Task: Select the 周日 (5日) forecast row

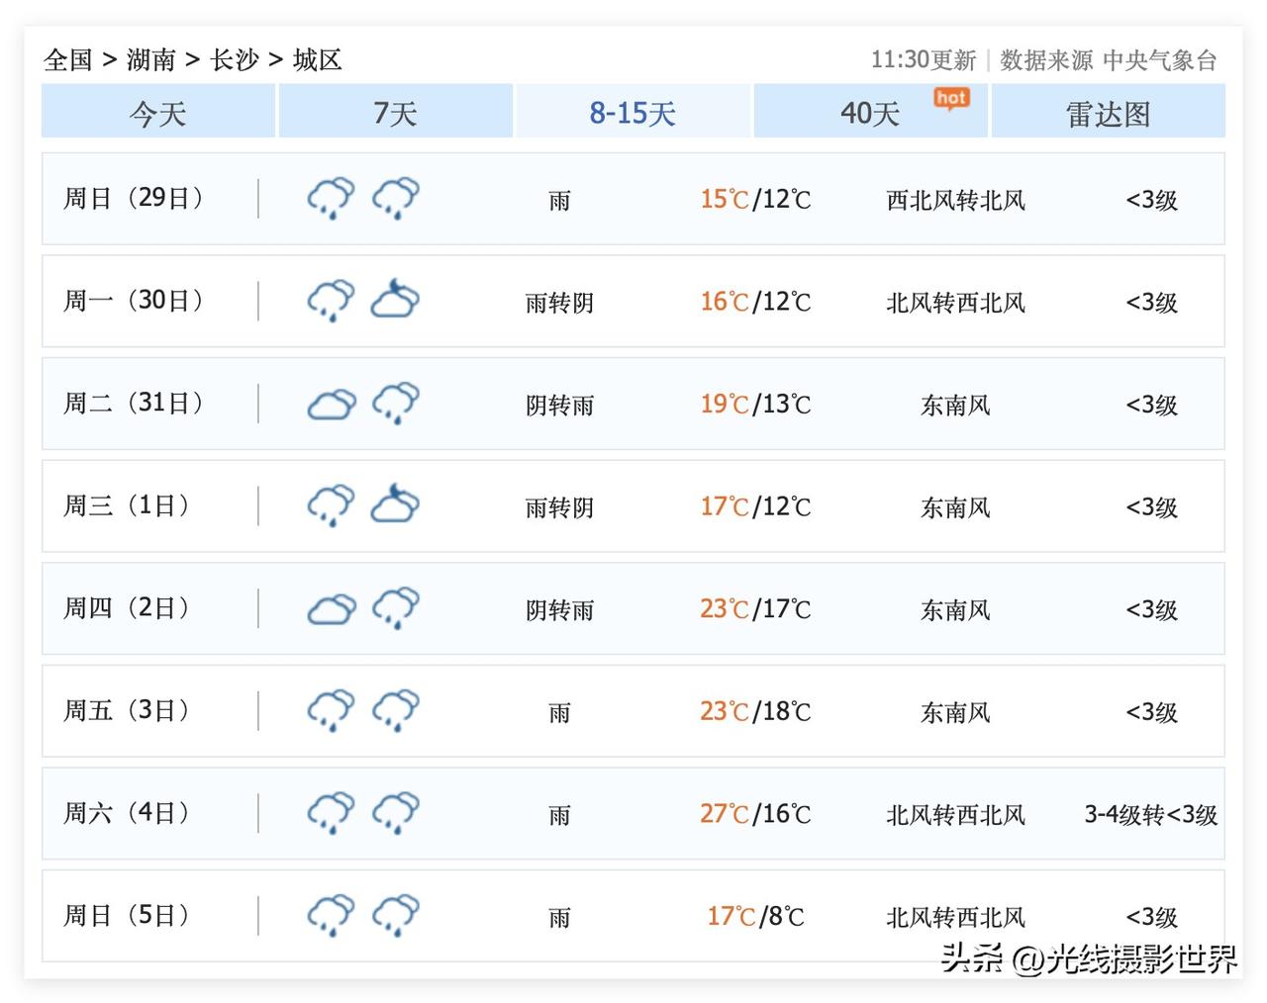Action: click(x=633, y=916)
